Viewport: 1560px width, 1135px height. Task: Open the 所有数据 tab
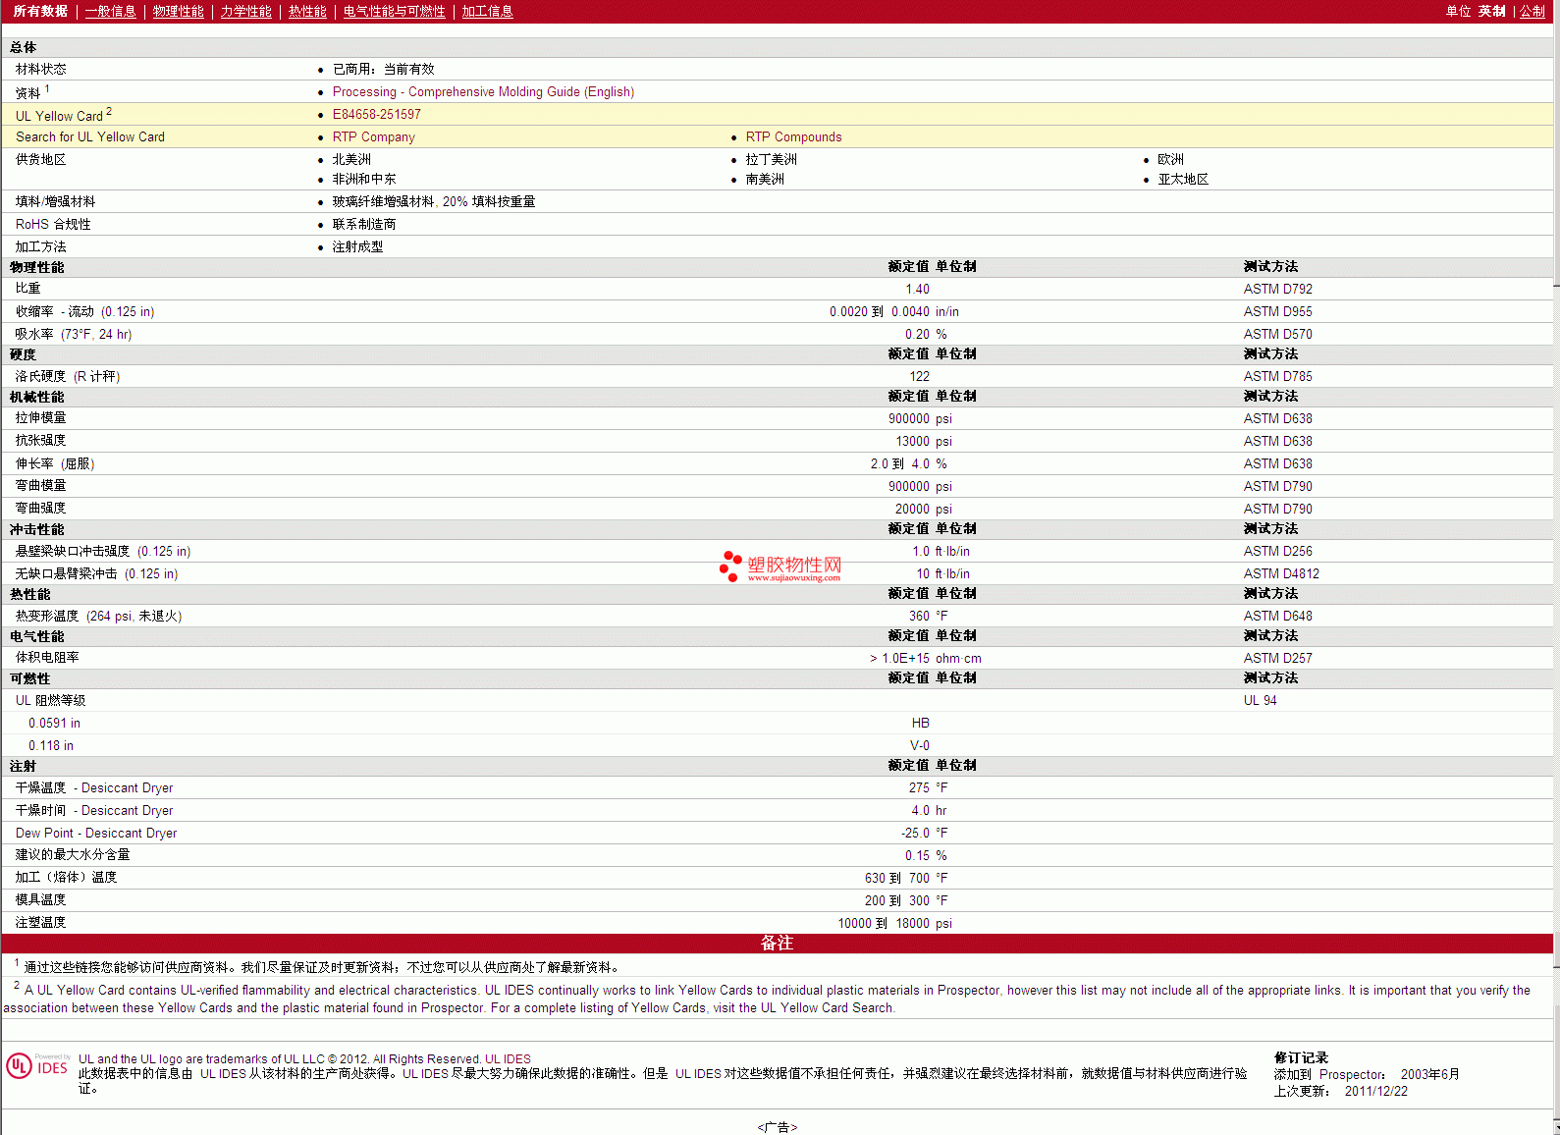coord(40,11)
